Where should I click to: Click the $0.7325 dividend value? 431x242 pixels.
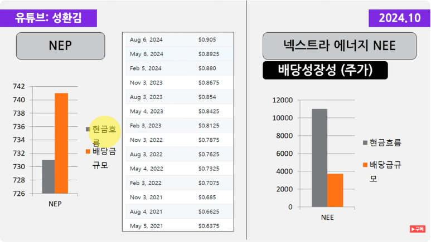click(x=209, y=169)
